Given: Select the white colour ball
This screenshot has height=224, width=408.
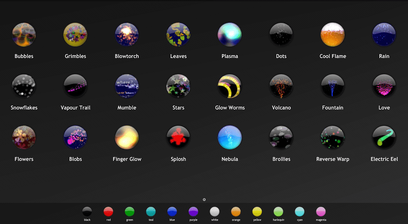Looking at the screenshot, I should pos(215,212).
